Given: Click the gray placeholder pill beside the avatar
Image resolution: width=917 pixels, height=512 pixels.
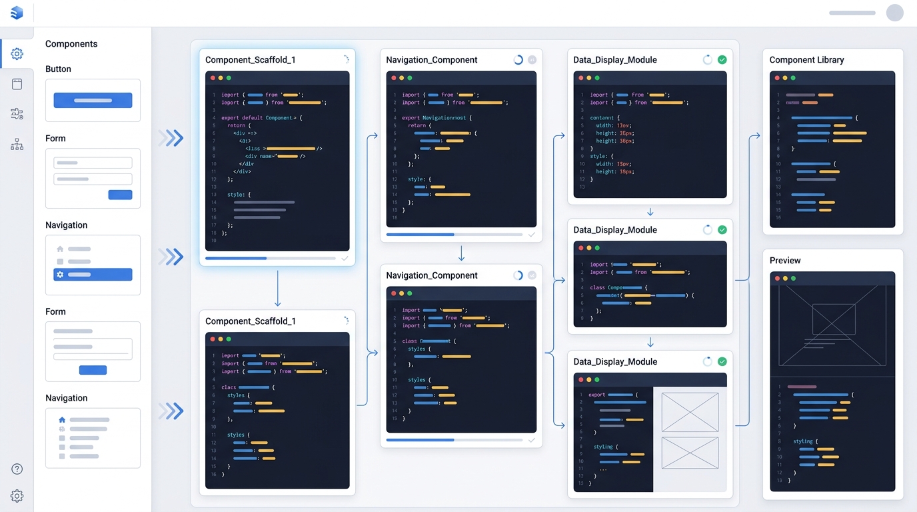Looking at the screenshot, I should [x=852, y=13].
